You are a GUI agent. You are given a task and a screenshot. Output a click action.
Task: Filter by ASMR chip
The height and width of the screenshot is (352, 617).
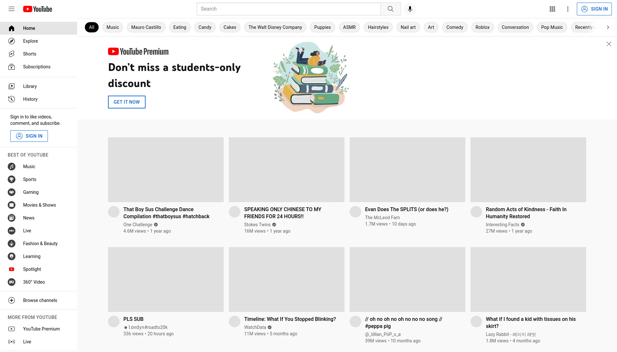click(x=349, y=27)
